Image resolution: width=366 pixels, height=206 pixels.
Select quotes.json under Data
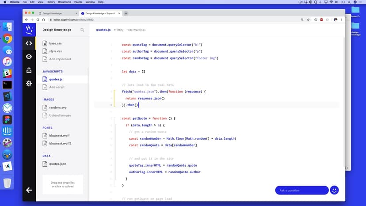pyautogui.click(x=57, y=164)
